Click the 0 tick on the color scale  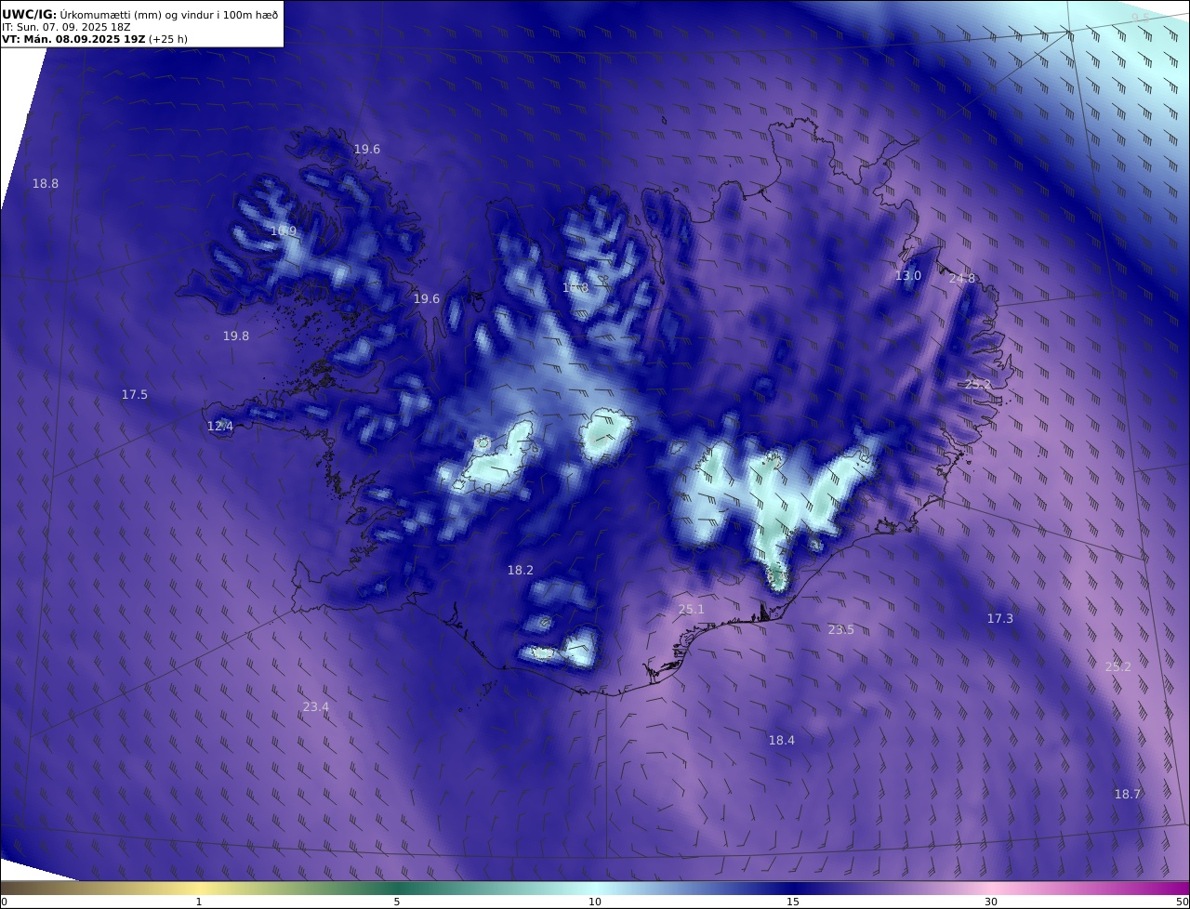(x=4, y=902)
